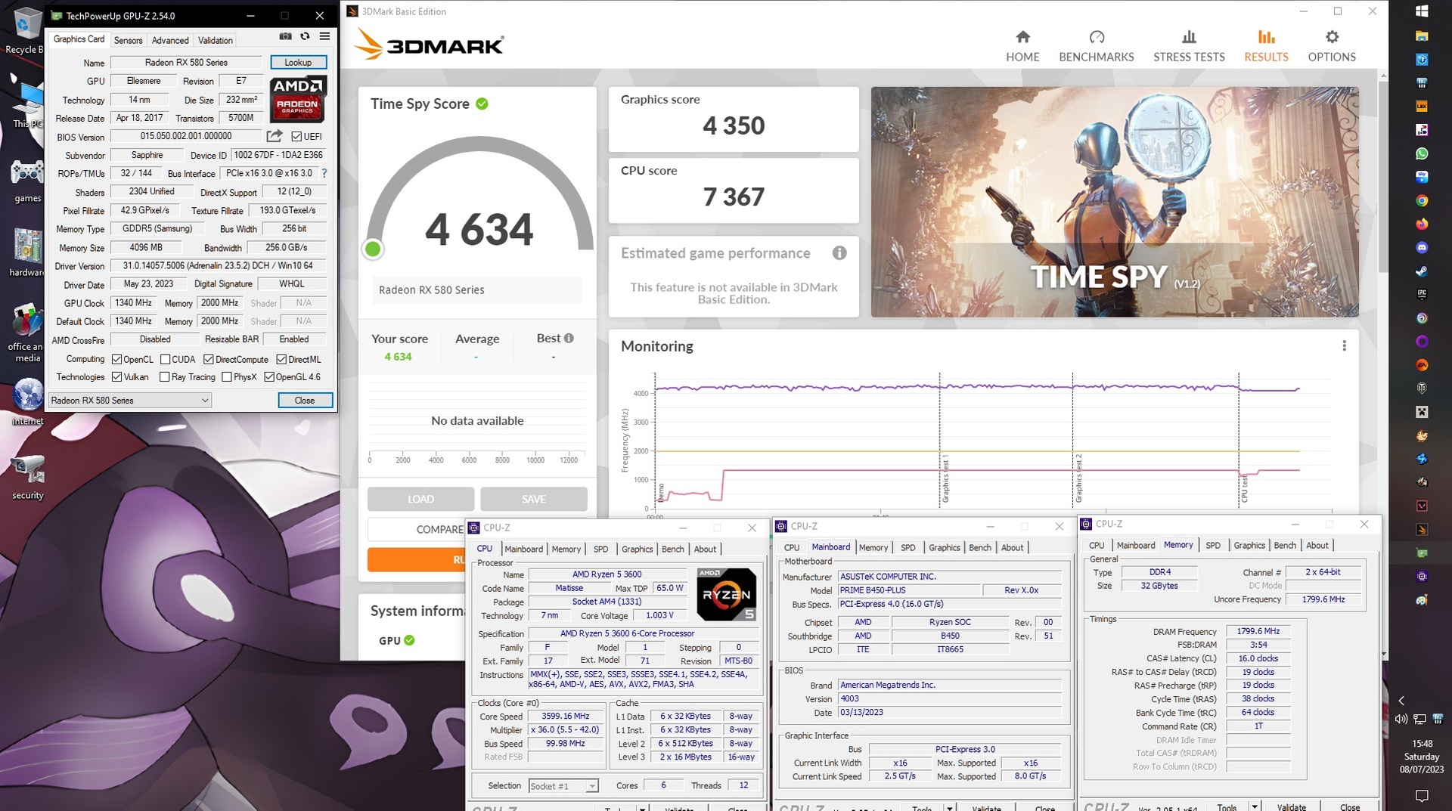Viewport: 1452px width, 811px height.
Task: Export BIOS using the share arrow icon
Action: (275, 136)
